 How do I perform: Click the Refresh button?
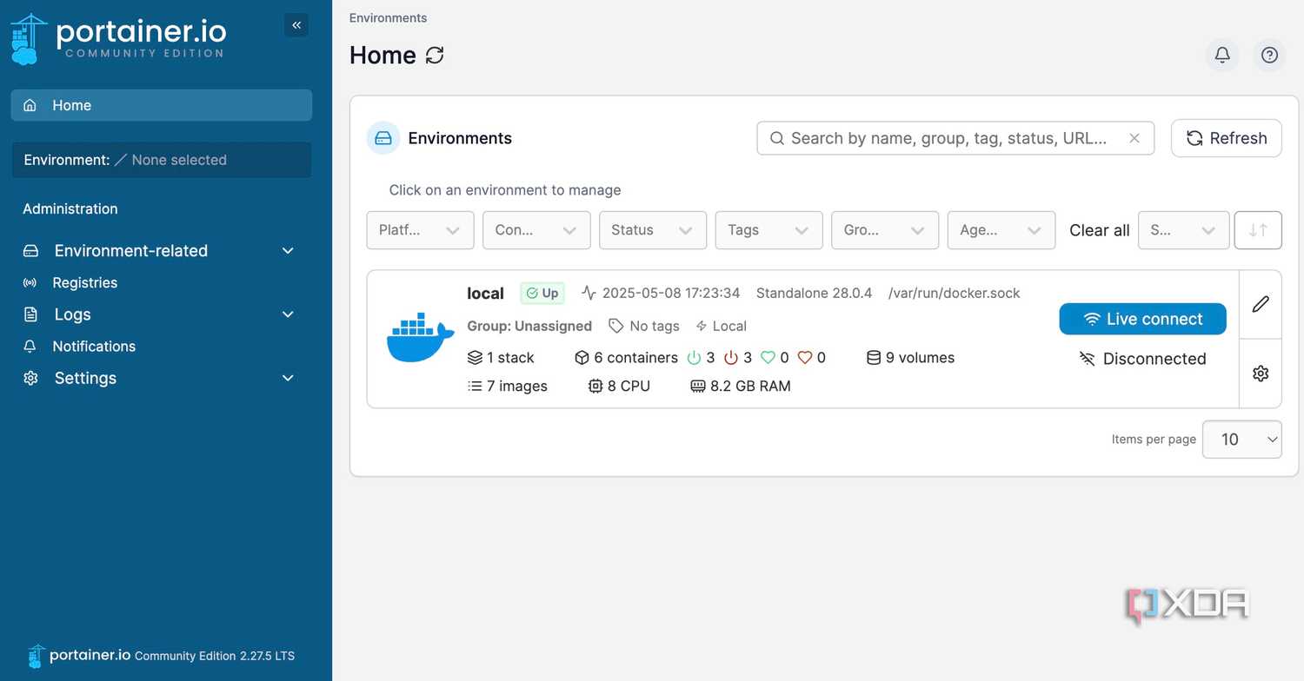click(x=1227, y=138)
